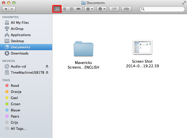Click the TAGS section header
The height and width of the screenshot is (138, 187).
click(6, 80)
